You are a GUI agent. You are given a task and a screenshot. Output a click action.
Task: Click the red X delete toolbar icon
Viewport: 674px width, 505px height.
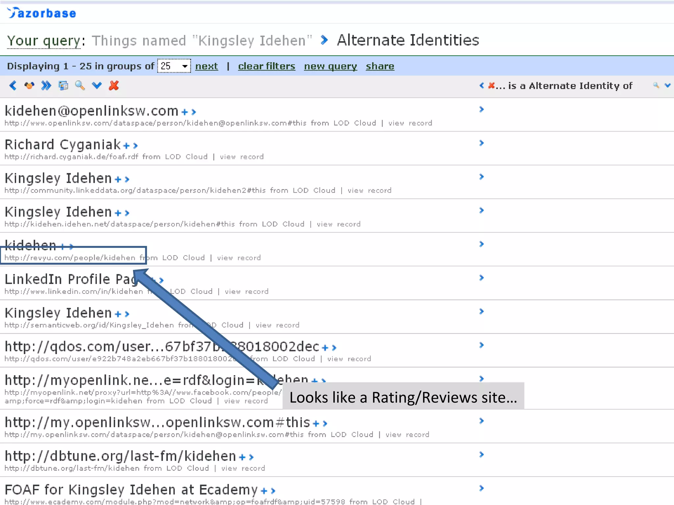click(x=114, y=85)
